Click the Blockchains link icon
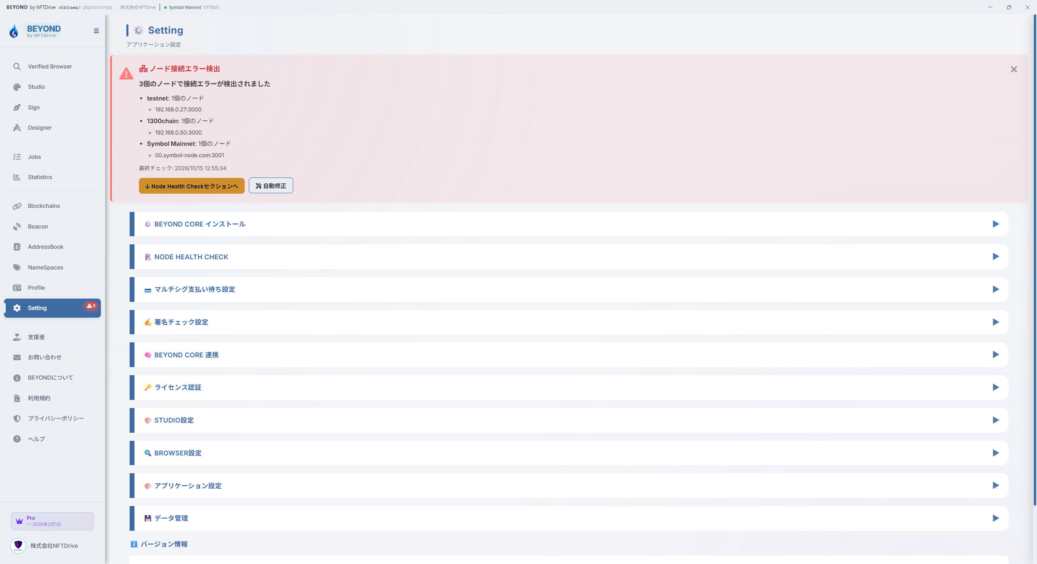Image resolution: width=1037 pixels, height=564 pixels. point(17,206)
